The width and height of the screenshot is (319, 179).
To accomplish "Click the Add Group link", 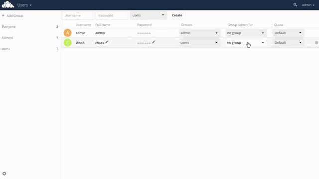I will tap(15, 15).
